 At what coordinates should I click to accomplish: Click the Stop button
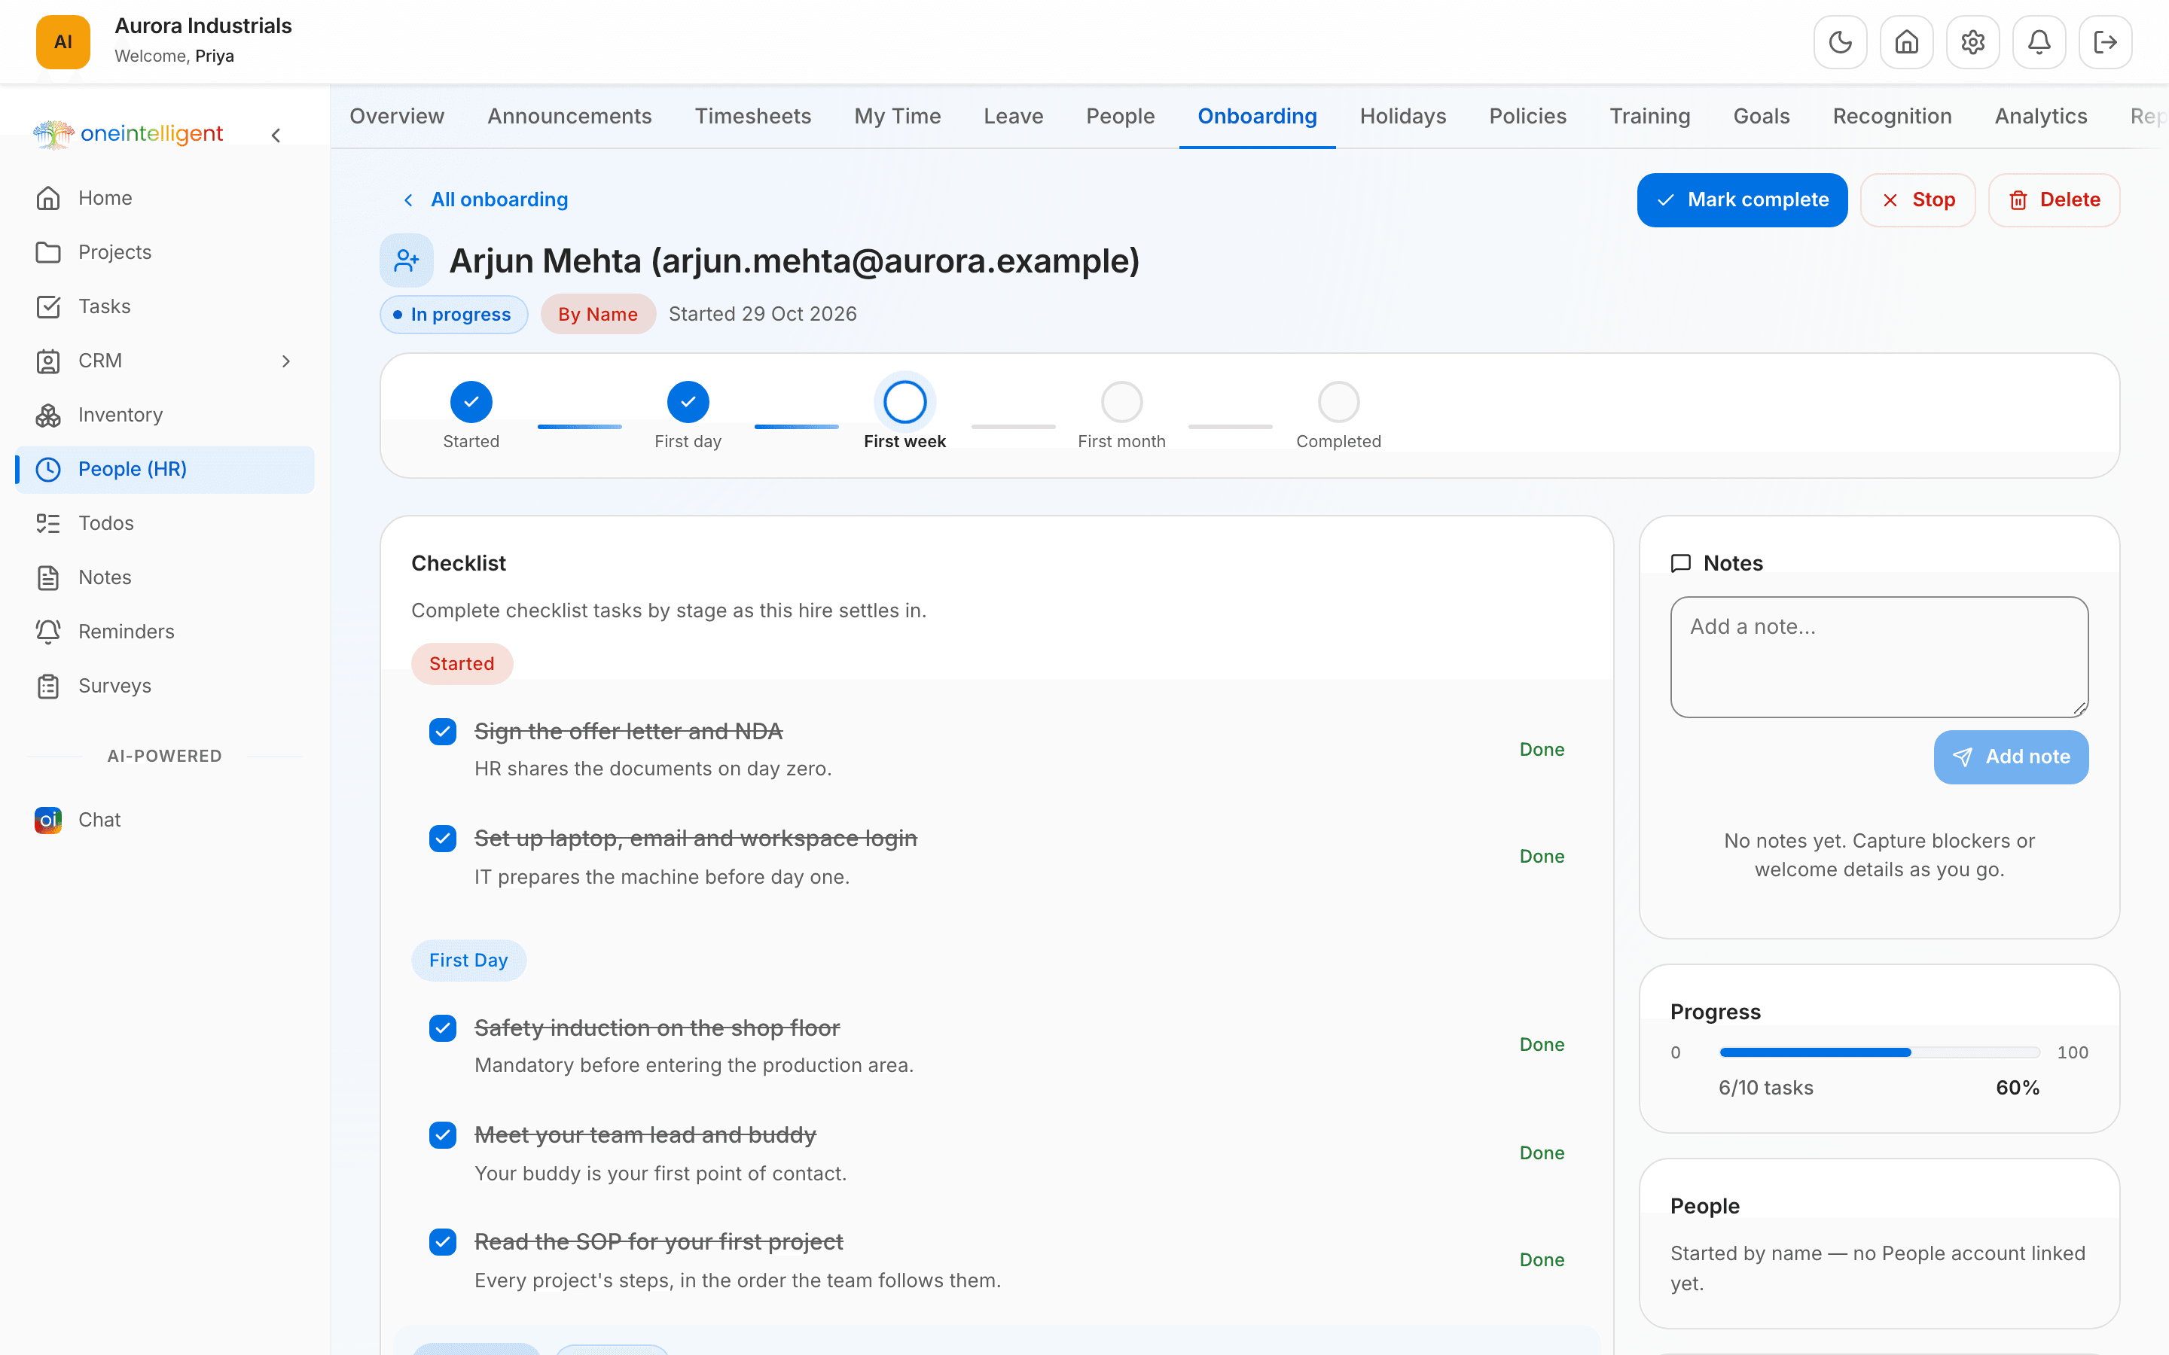tap(1918, 199)
